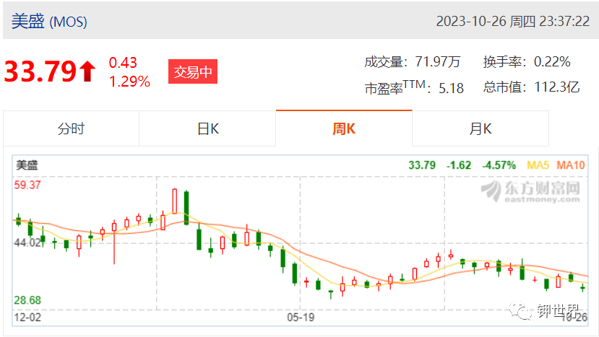The image size is (599, 337).
Task: Switch to the 月K tab
Action: (481, 128)
